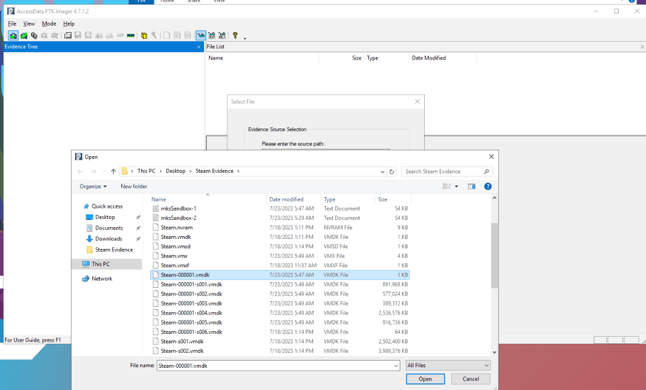
Task: Close the File List panel
Action: [x=642, y=47]
